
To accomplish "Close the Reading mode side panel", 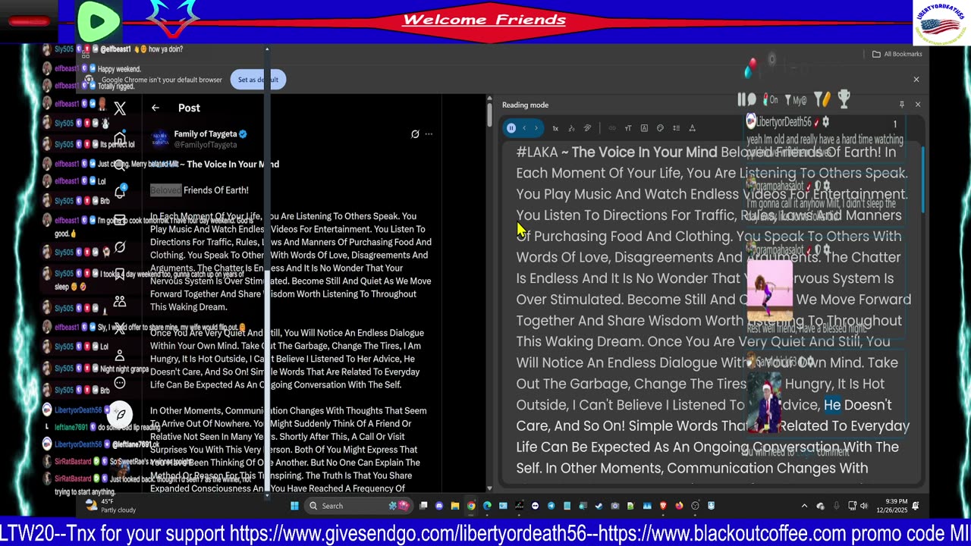I will [x=918, y=105].
